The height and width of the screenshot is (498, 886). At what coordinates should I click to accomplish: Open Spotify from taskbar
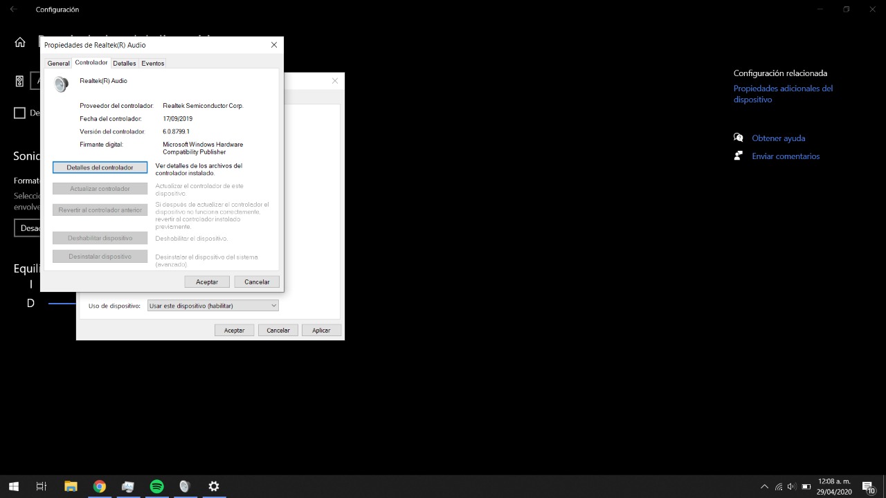coord(156,486)
